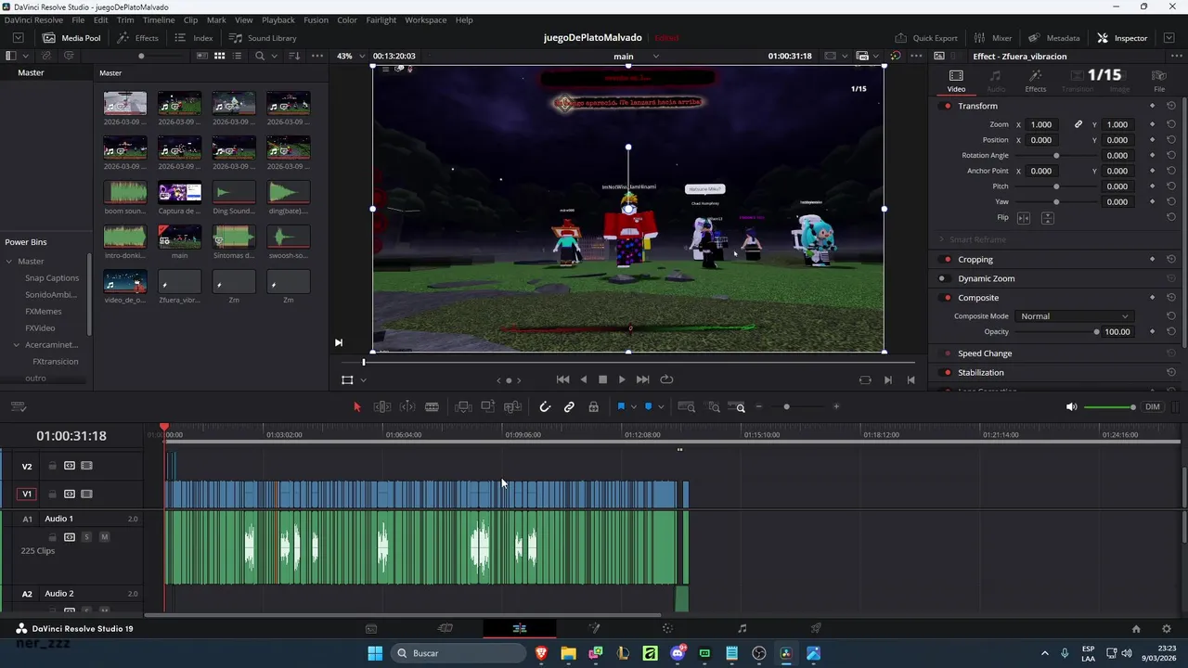The image size is (1188, 668).
Task: Click the Replace Clip icon
Action: [512, 406]
